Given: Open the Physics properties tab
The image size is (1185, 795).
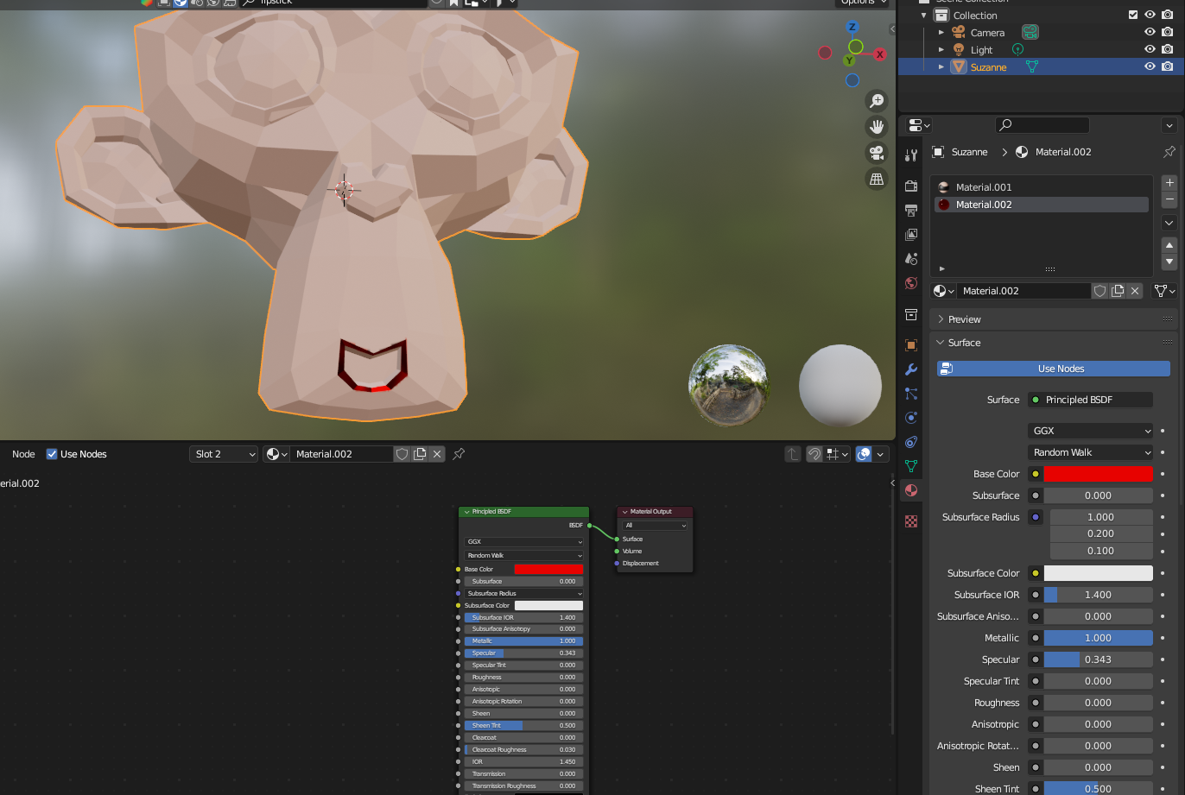Looking at the screenshot, I should [x=910, y=418].
